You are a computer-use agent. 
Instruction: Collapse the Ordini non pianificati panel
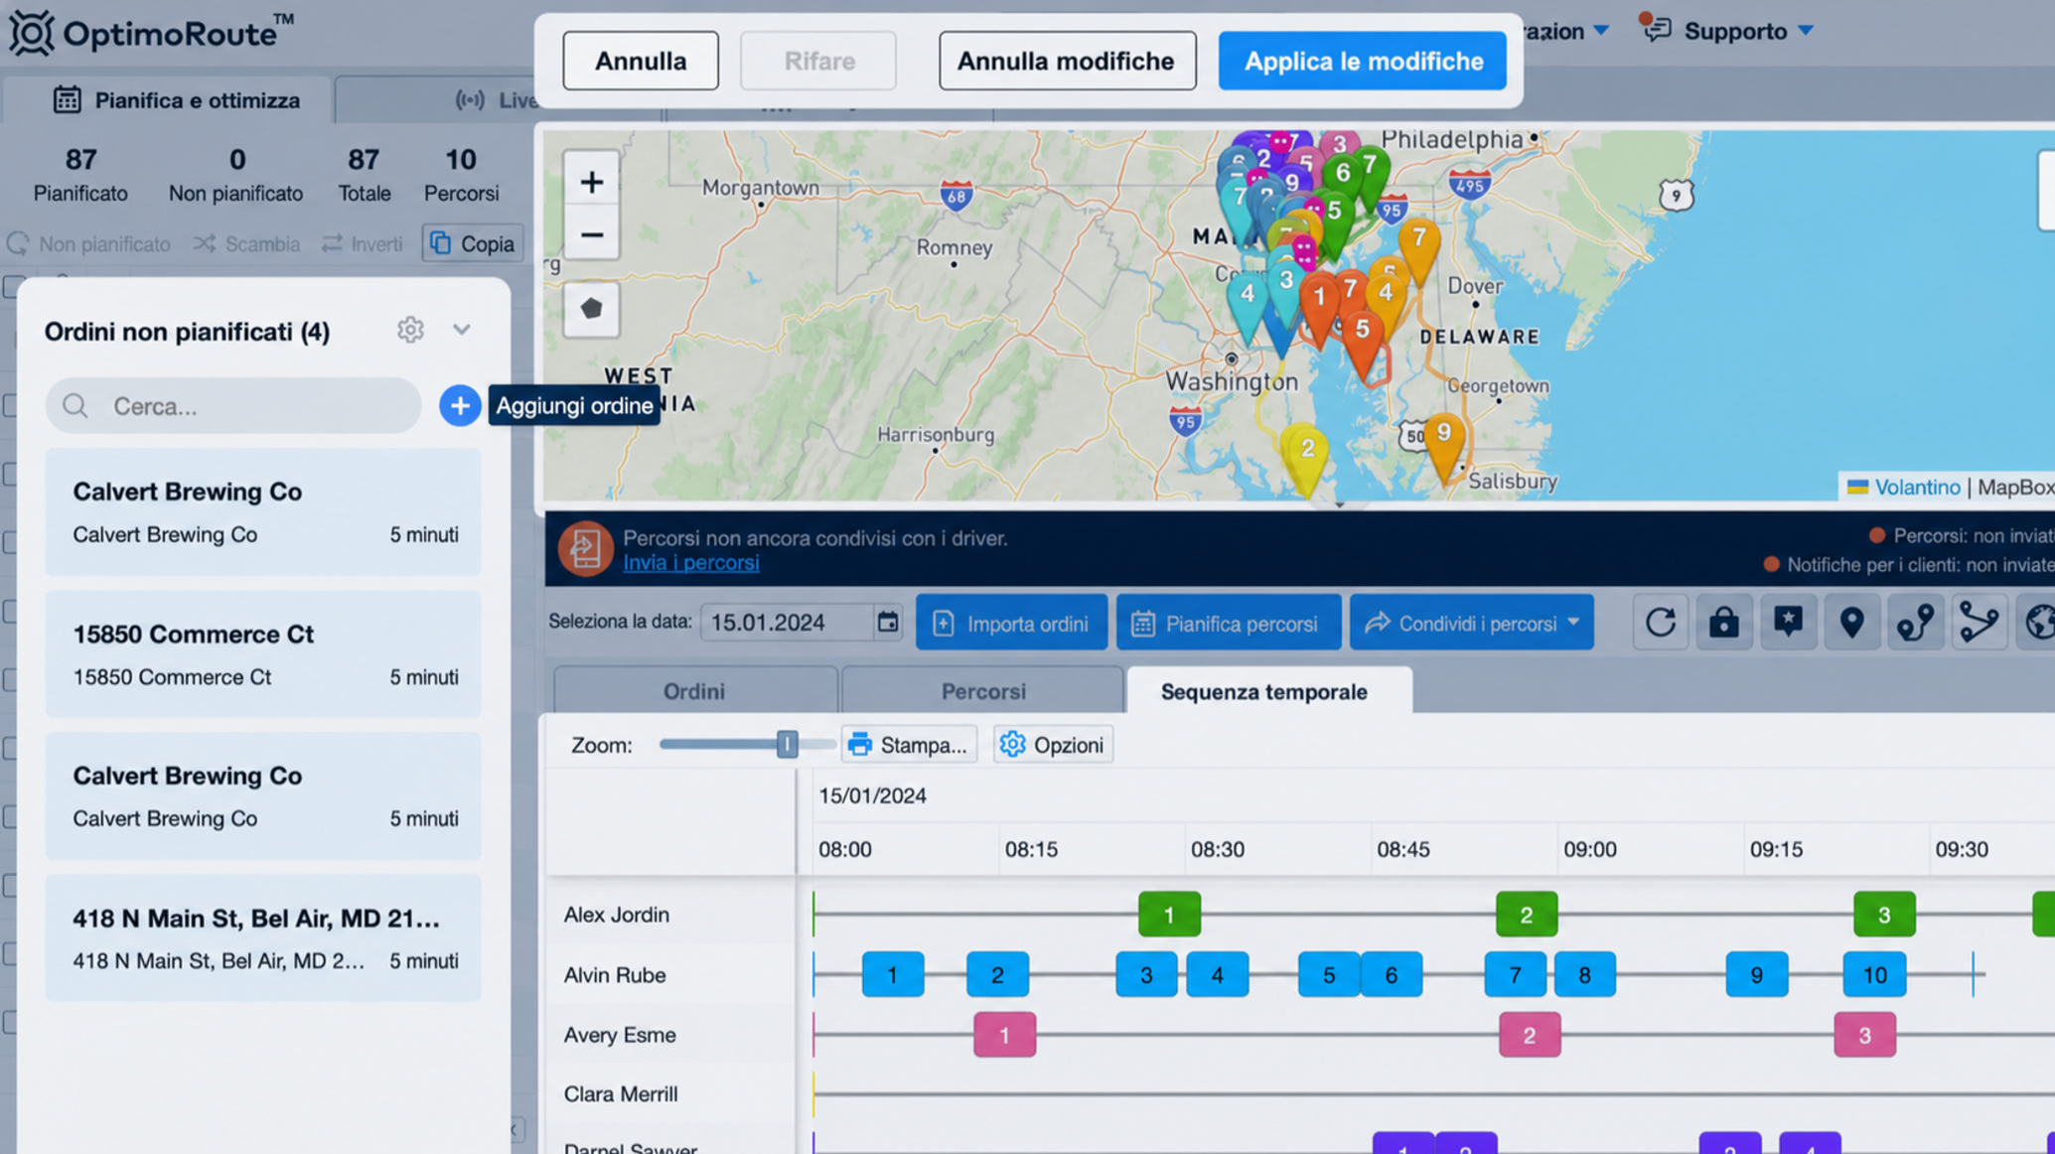coord(461,330)
